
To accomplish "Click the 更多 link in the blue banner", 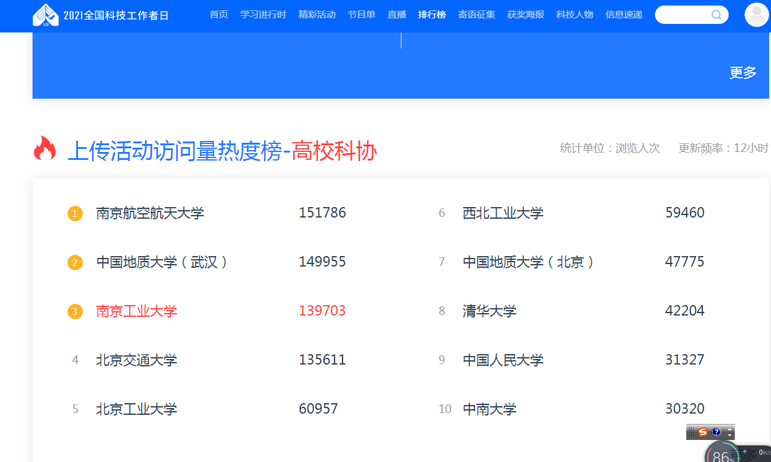I will point(743,72).
